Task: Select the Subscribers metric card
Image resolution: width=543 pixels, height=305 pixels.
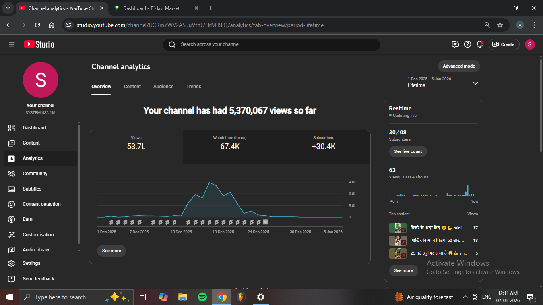Action: (324, 143)
